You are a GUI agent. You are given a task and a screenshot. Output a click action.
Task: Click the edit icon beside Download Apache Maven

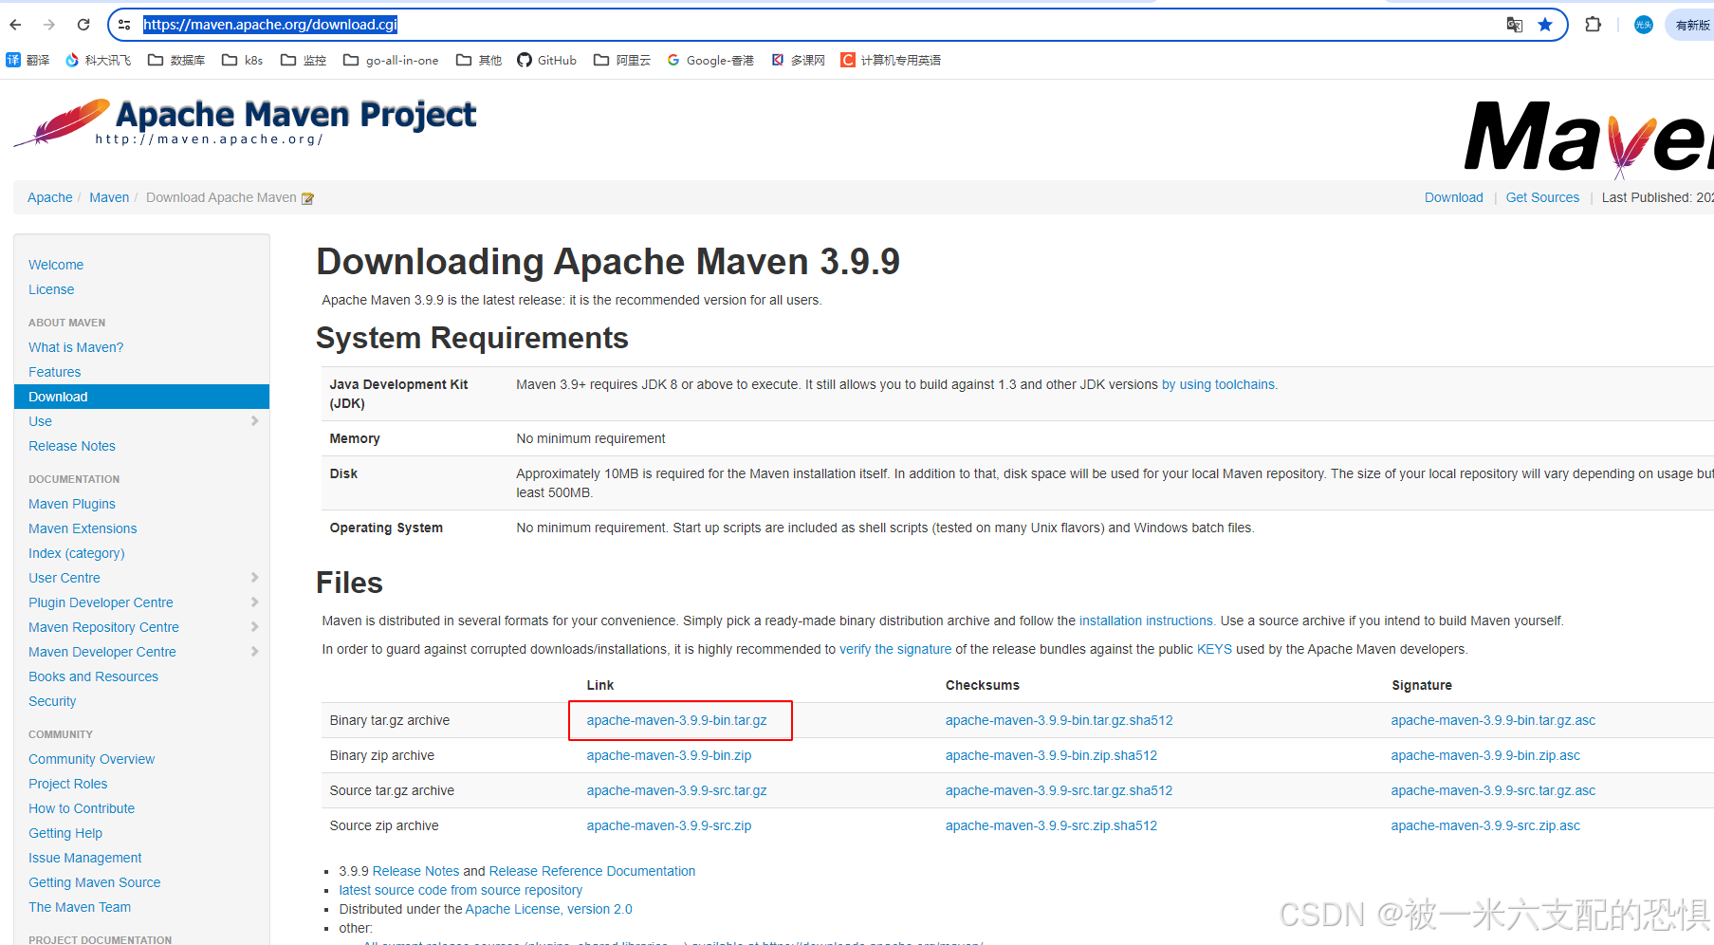[x=307, y=198]
